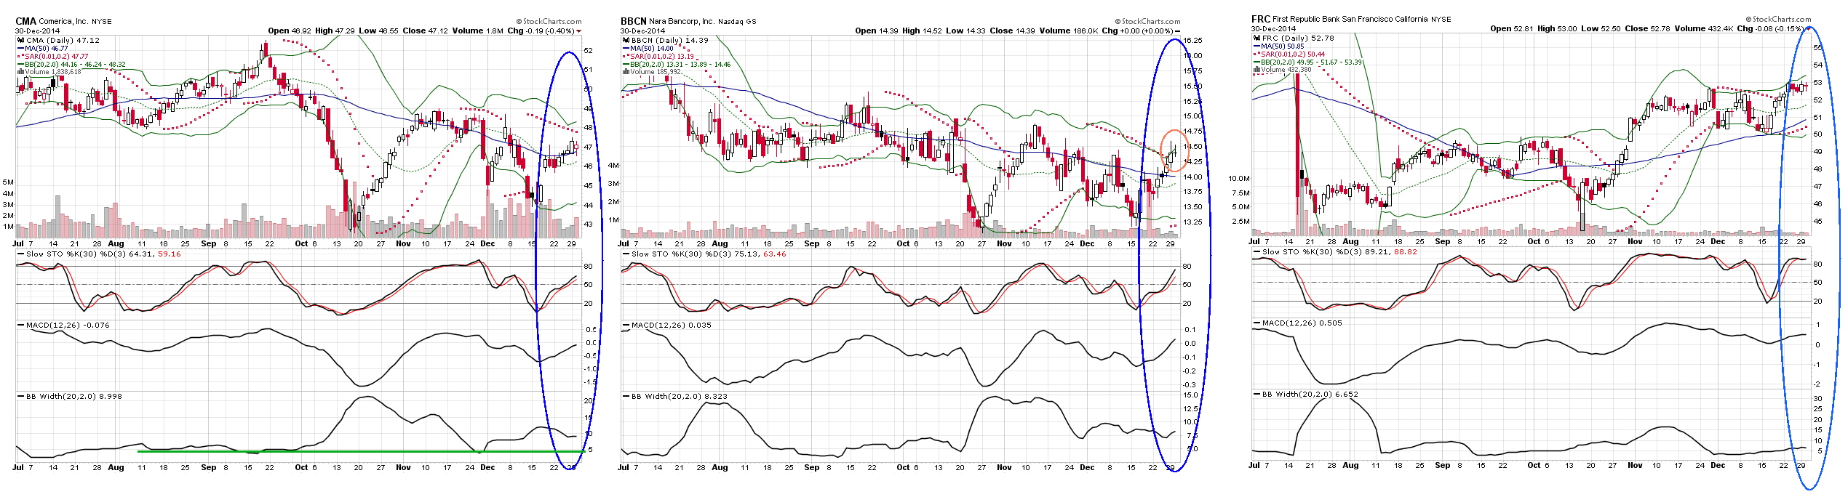This screenshot has width=1848, height=497.
Task: Click the candlestick icon beside FRC (Daily) legend
Action: 1256,39
